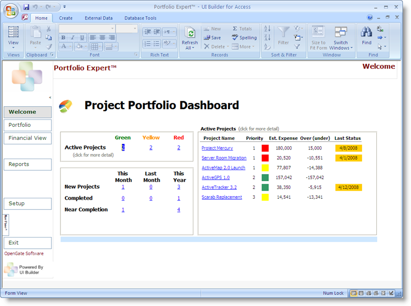This screenshot has width=411, height=306.
Task: Toggle bold formatting
Action: pos(63,38)
